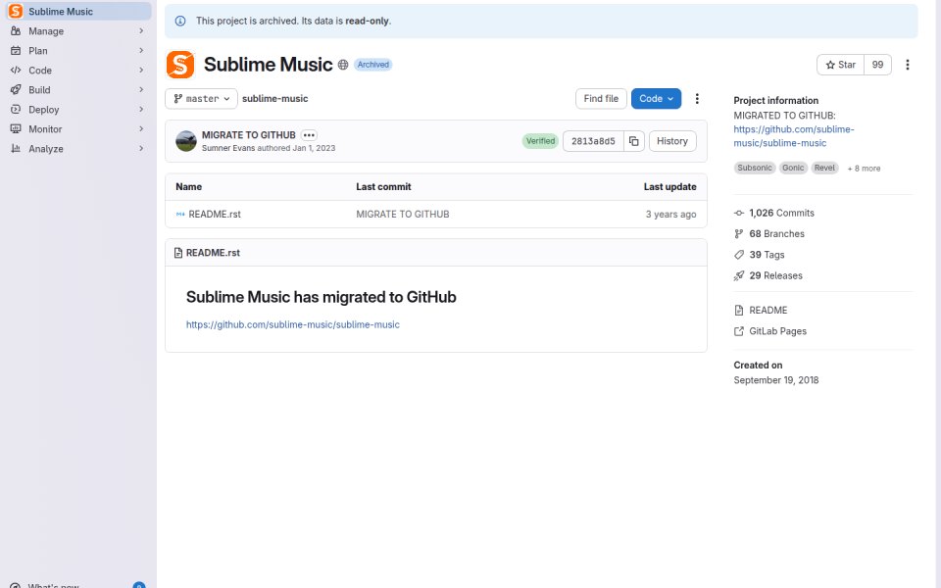This screenshot has height=588, width=941.
Task: Click the large Sublime Music project logo
Action: [x=180, y=65]
